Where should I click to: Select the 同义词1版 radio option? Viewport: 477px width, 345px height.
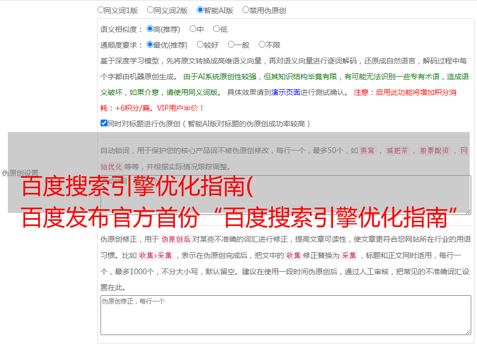(101, 10)
